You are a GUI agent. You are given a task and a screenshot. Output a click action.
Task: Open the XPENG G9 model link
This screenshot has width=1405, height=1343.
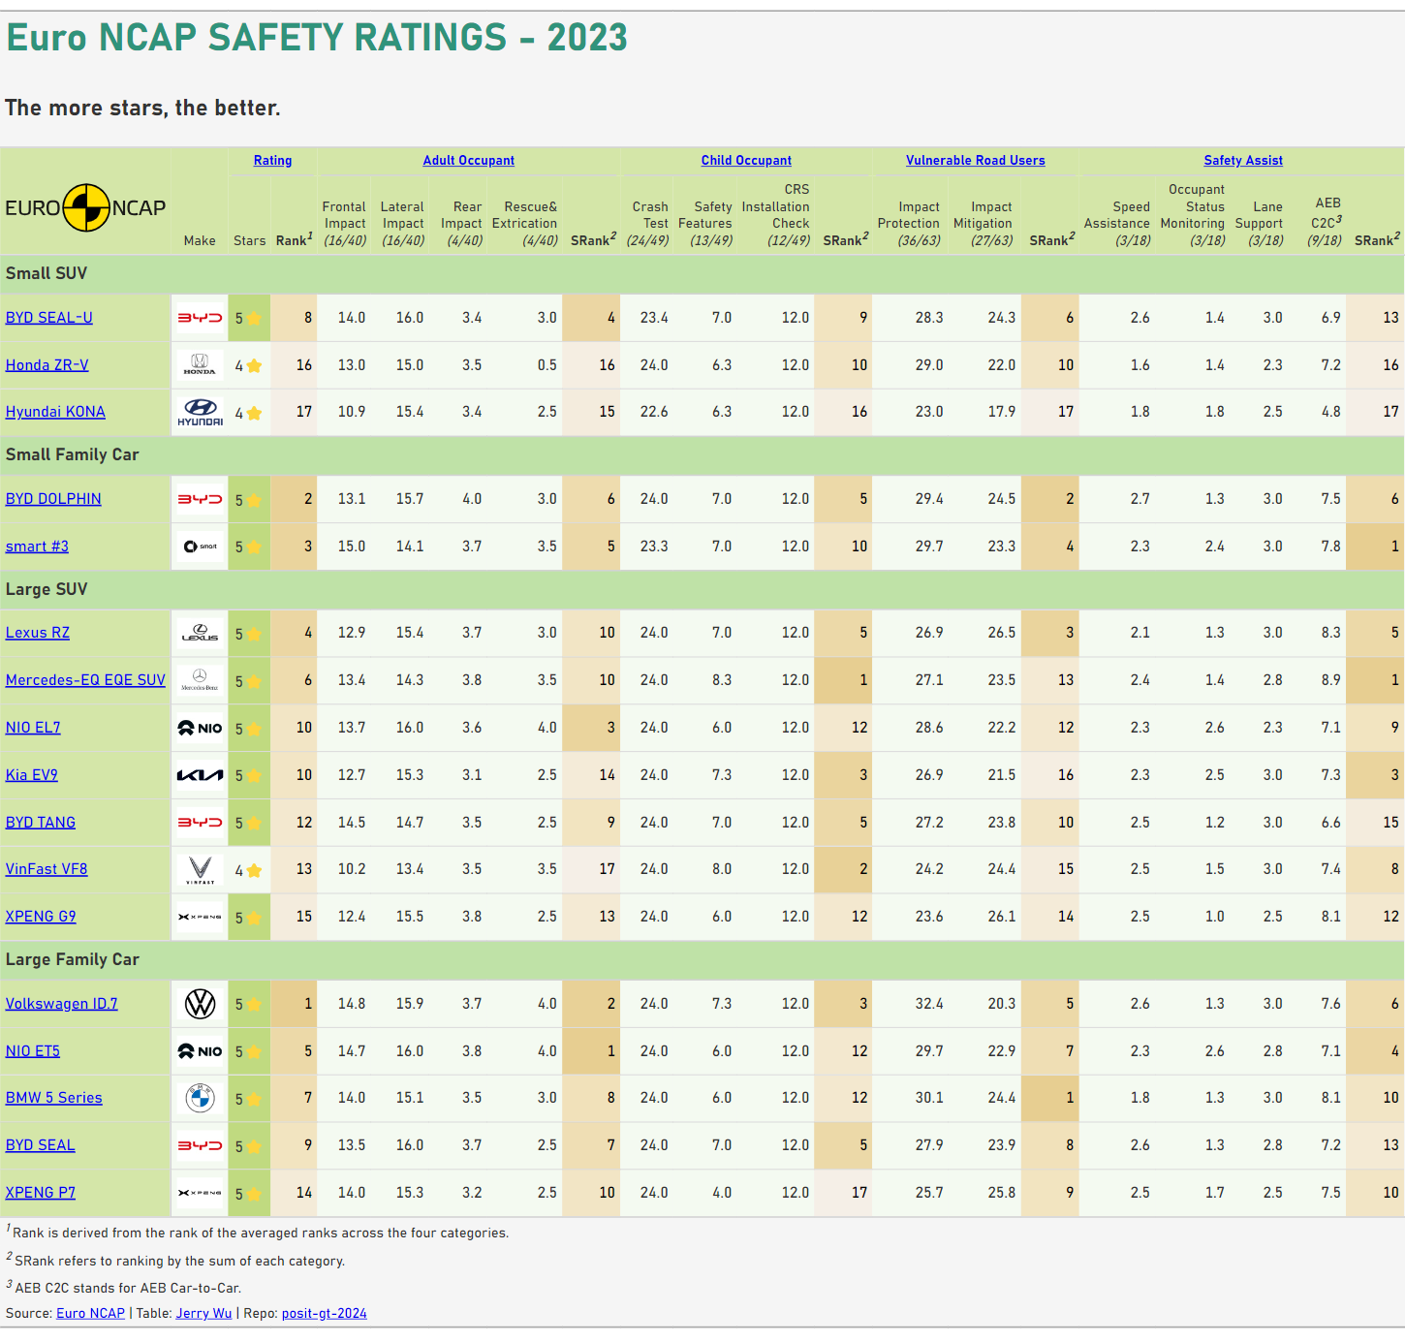coord(41,917)
